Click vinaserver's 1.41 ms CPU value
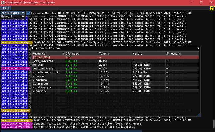 click(x=71, y=84)
